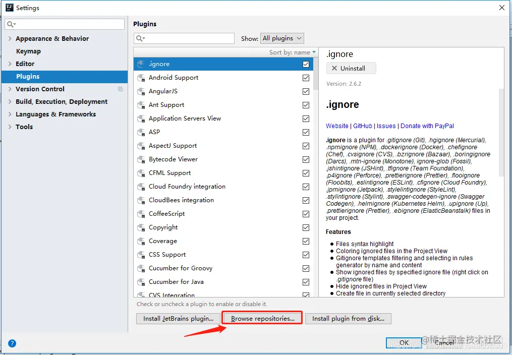512x355 pixels.
Task: Toggle the Bytecode Viewer checkbox
Action: click(x=306, y=159)
